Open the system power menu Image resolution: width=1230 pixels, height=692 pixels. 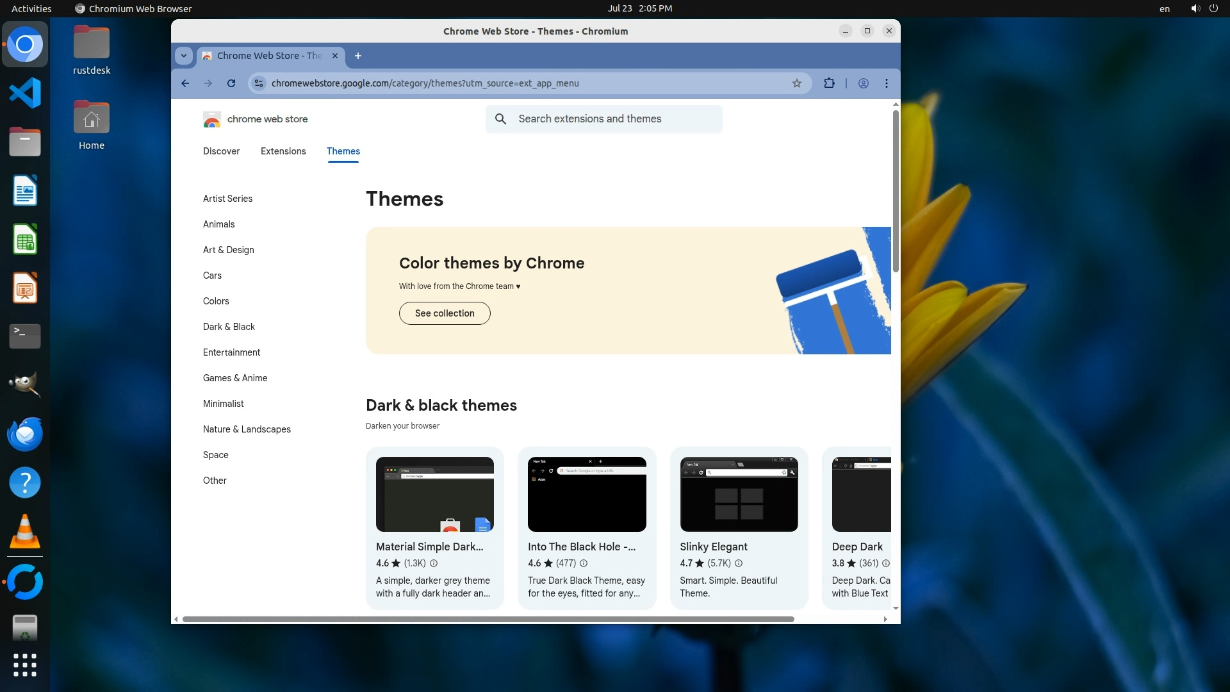(1213, 8)
